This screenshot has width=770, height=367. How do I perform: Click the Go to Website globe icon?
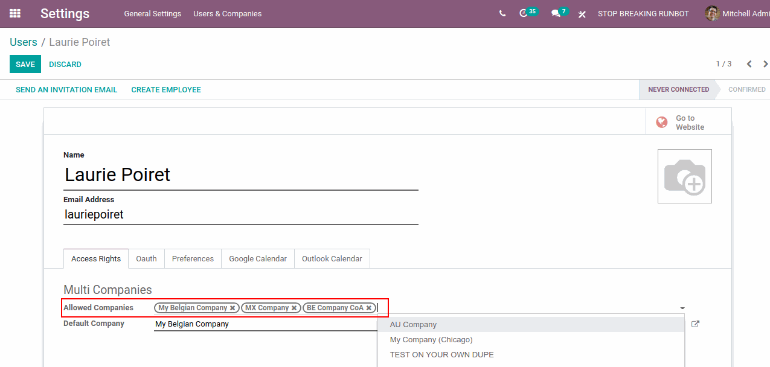pos(662,123)
